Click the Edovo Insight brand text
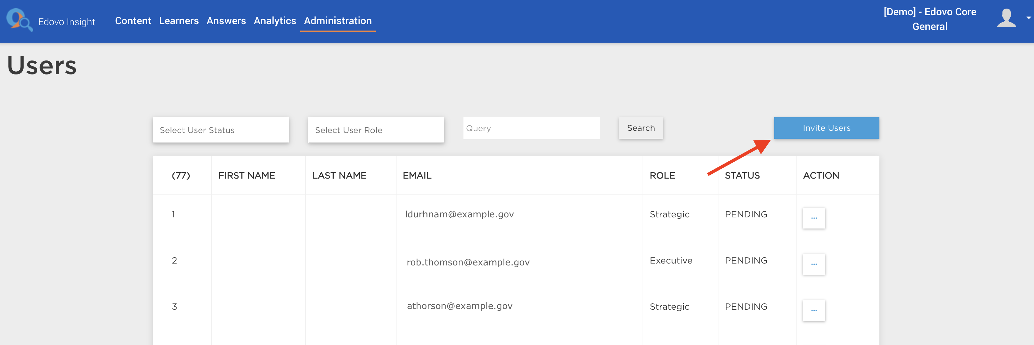The height and width of the screenshot is (345, 1034). [x=67, y=22]
